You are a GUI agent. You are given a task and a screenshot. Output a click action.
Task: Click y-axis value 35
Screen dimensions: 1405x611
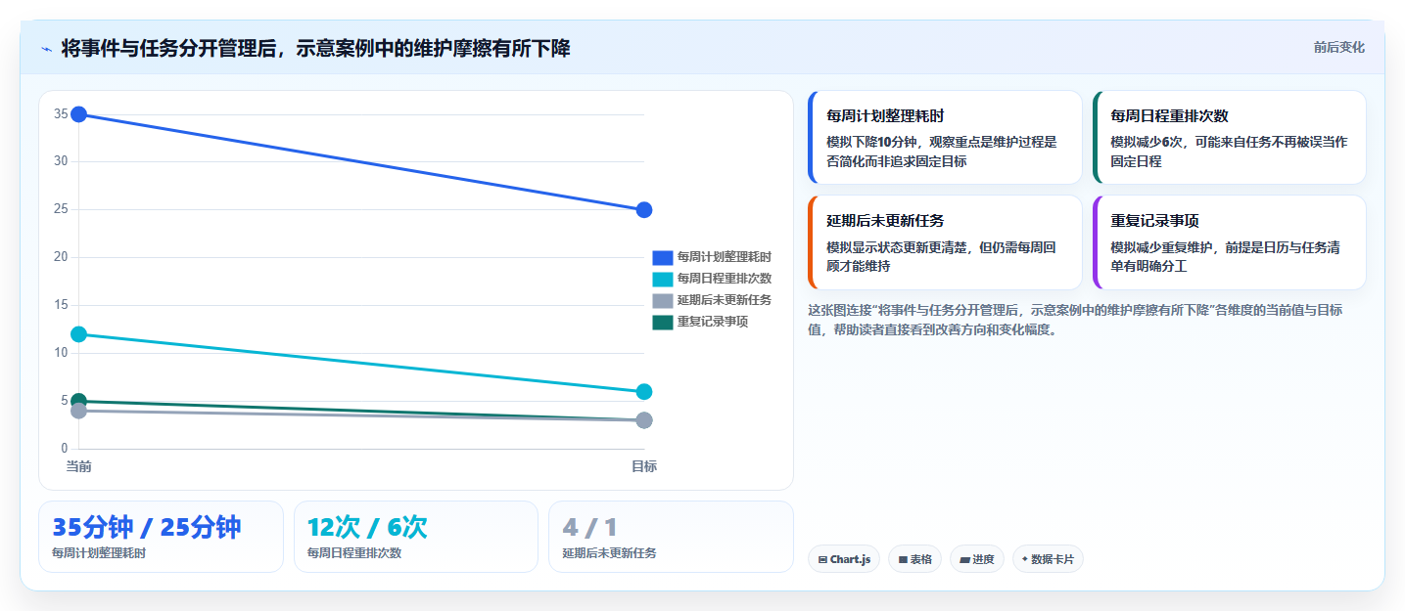point(61,114)
